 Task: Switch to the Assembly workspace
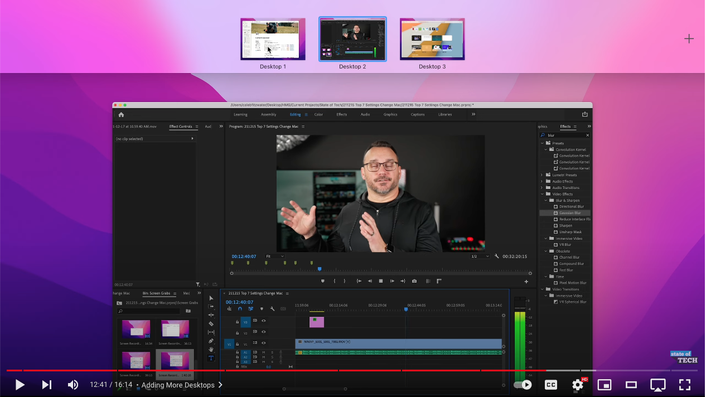point(268,114)
